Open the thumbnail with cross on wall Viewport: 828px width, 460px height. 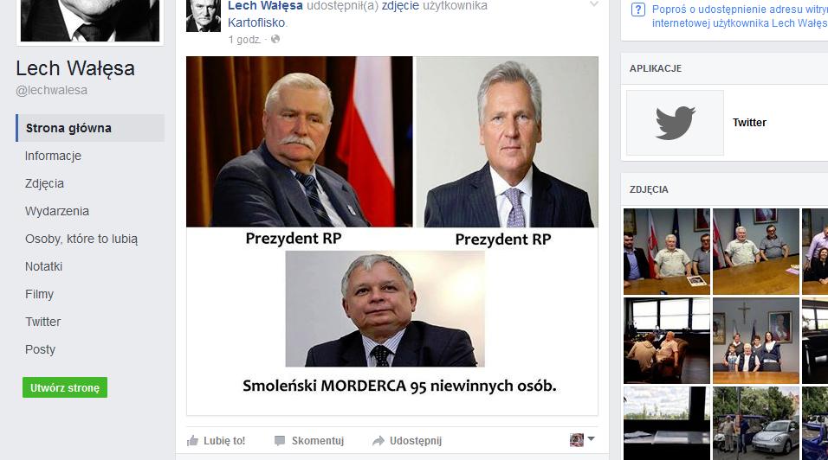[x=755, y=341]
